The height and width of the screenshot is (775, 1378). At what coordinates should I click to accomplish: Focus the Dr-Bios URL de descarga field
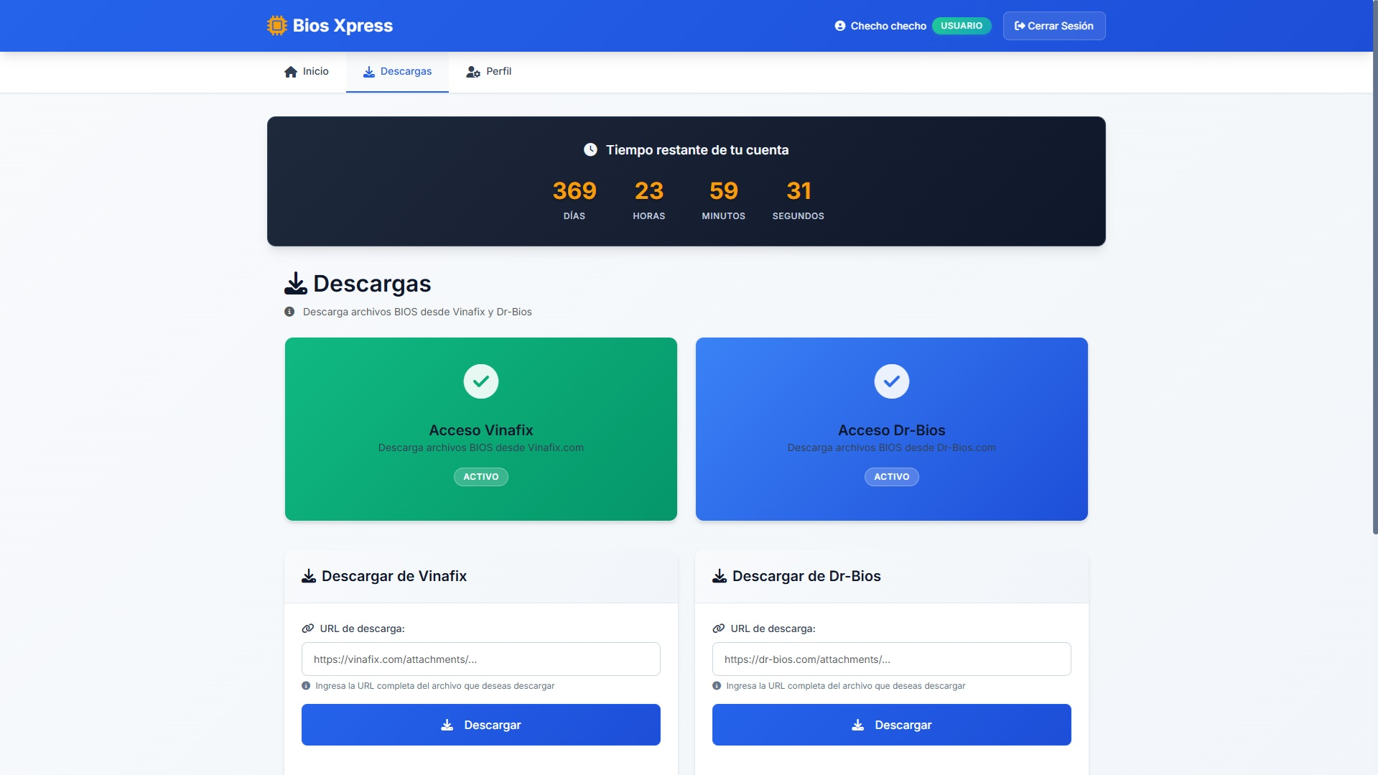(x=891, y=659)
